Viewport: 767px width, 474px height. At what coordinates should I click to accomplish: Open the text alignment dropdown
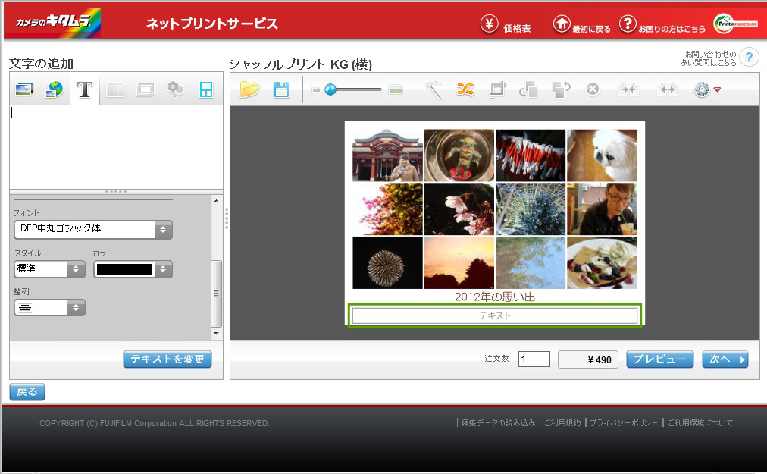[x=50, y=308]
